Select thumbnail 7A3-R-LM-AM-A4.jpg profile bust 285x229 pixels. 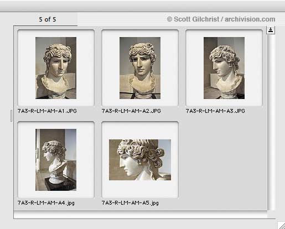(x=56, y=160)
